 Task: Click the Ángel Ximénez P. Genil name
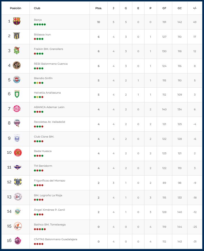tap(49, 210)
